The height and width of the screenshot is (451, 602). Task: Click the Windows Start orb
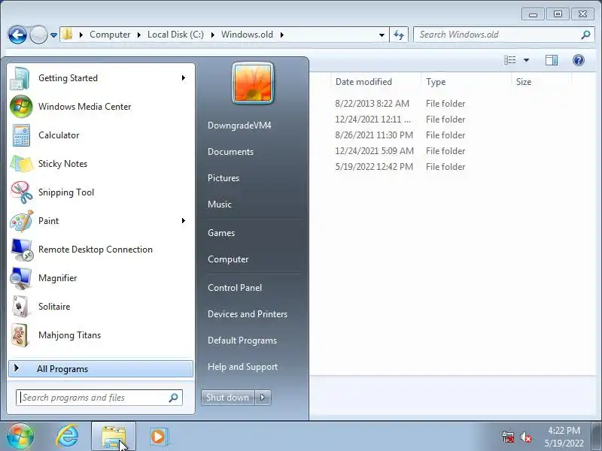tap(20, 436)
